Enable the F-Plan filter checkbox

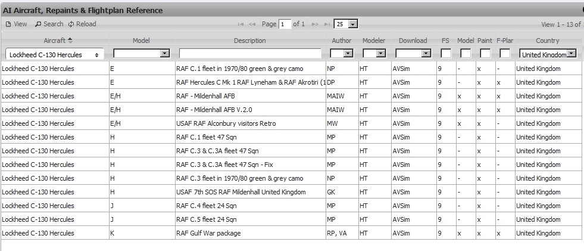coord(504,54)
